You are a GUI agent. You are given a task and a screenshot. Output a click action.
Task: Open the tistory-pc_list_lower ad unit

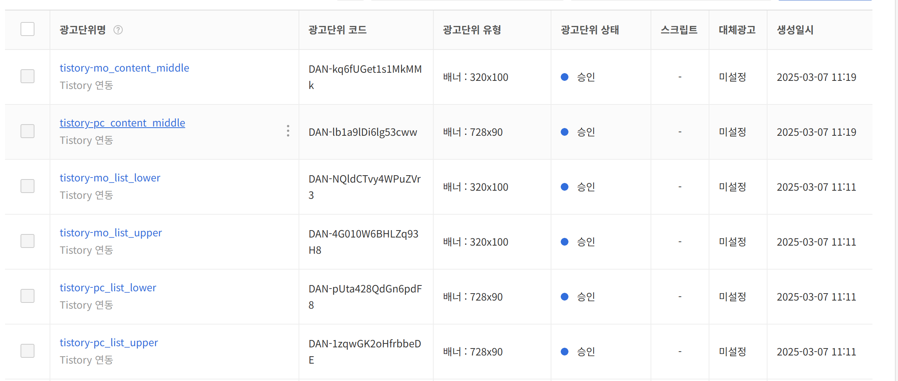pyautogui.click(x=108, y=287)
